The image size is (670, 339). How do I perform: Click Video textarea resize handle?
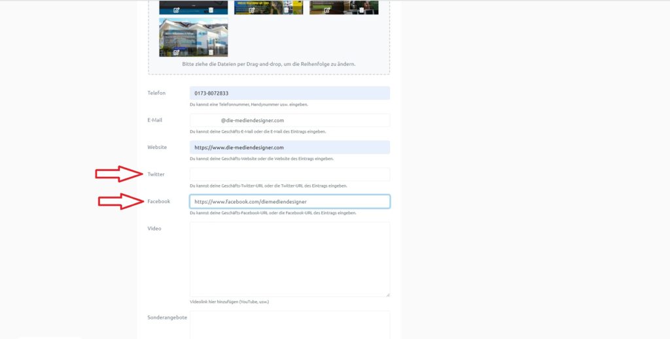387,295
